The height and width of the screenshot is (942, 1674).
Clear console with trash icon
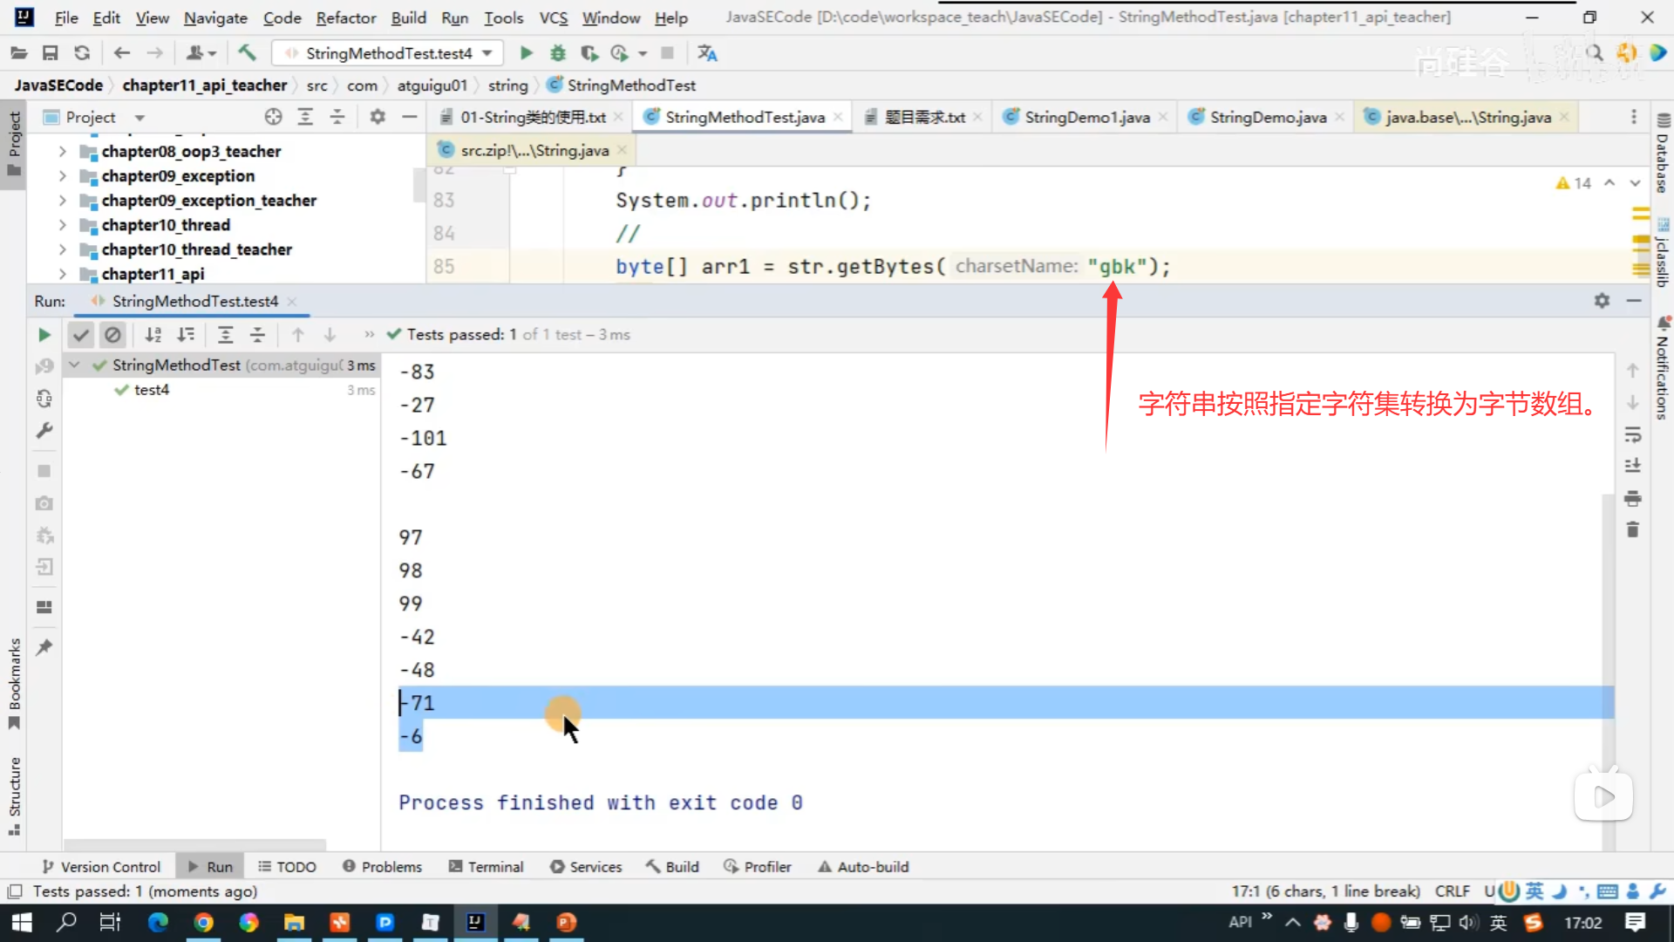(x=1633, y=530)
